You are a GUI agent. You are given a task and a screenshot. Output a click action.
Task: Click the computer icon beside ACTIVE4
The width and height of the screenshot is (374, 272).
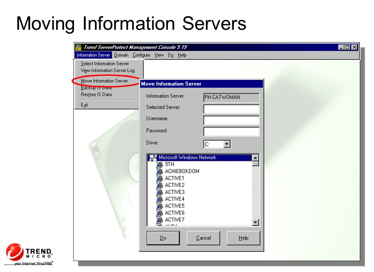tap(159, 199)
